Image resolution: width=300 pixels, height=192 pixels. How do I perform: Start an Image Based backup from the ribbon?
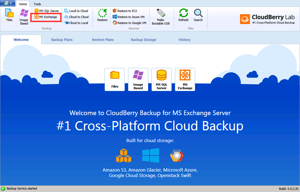pyautogui.click(x=24, y=17)
